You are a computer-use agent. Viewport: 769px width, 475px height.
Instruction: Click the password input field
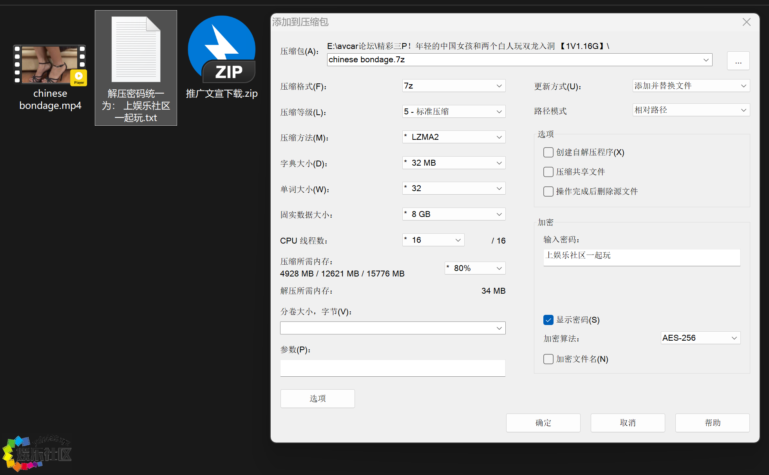[x=642, y=257]
